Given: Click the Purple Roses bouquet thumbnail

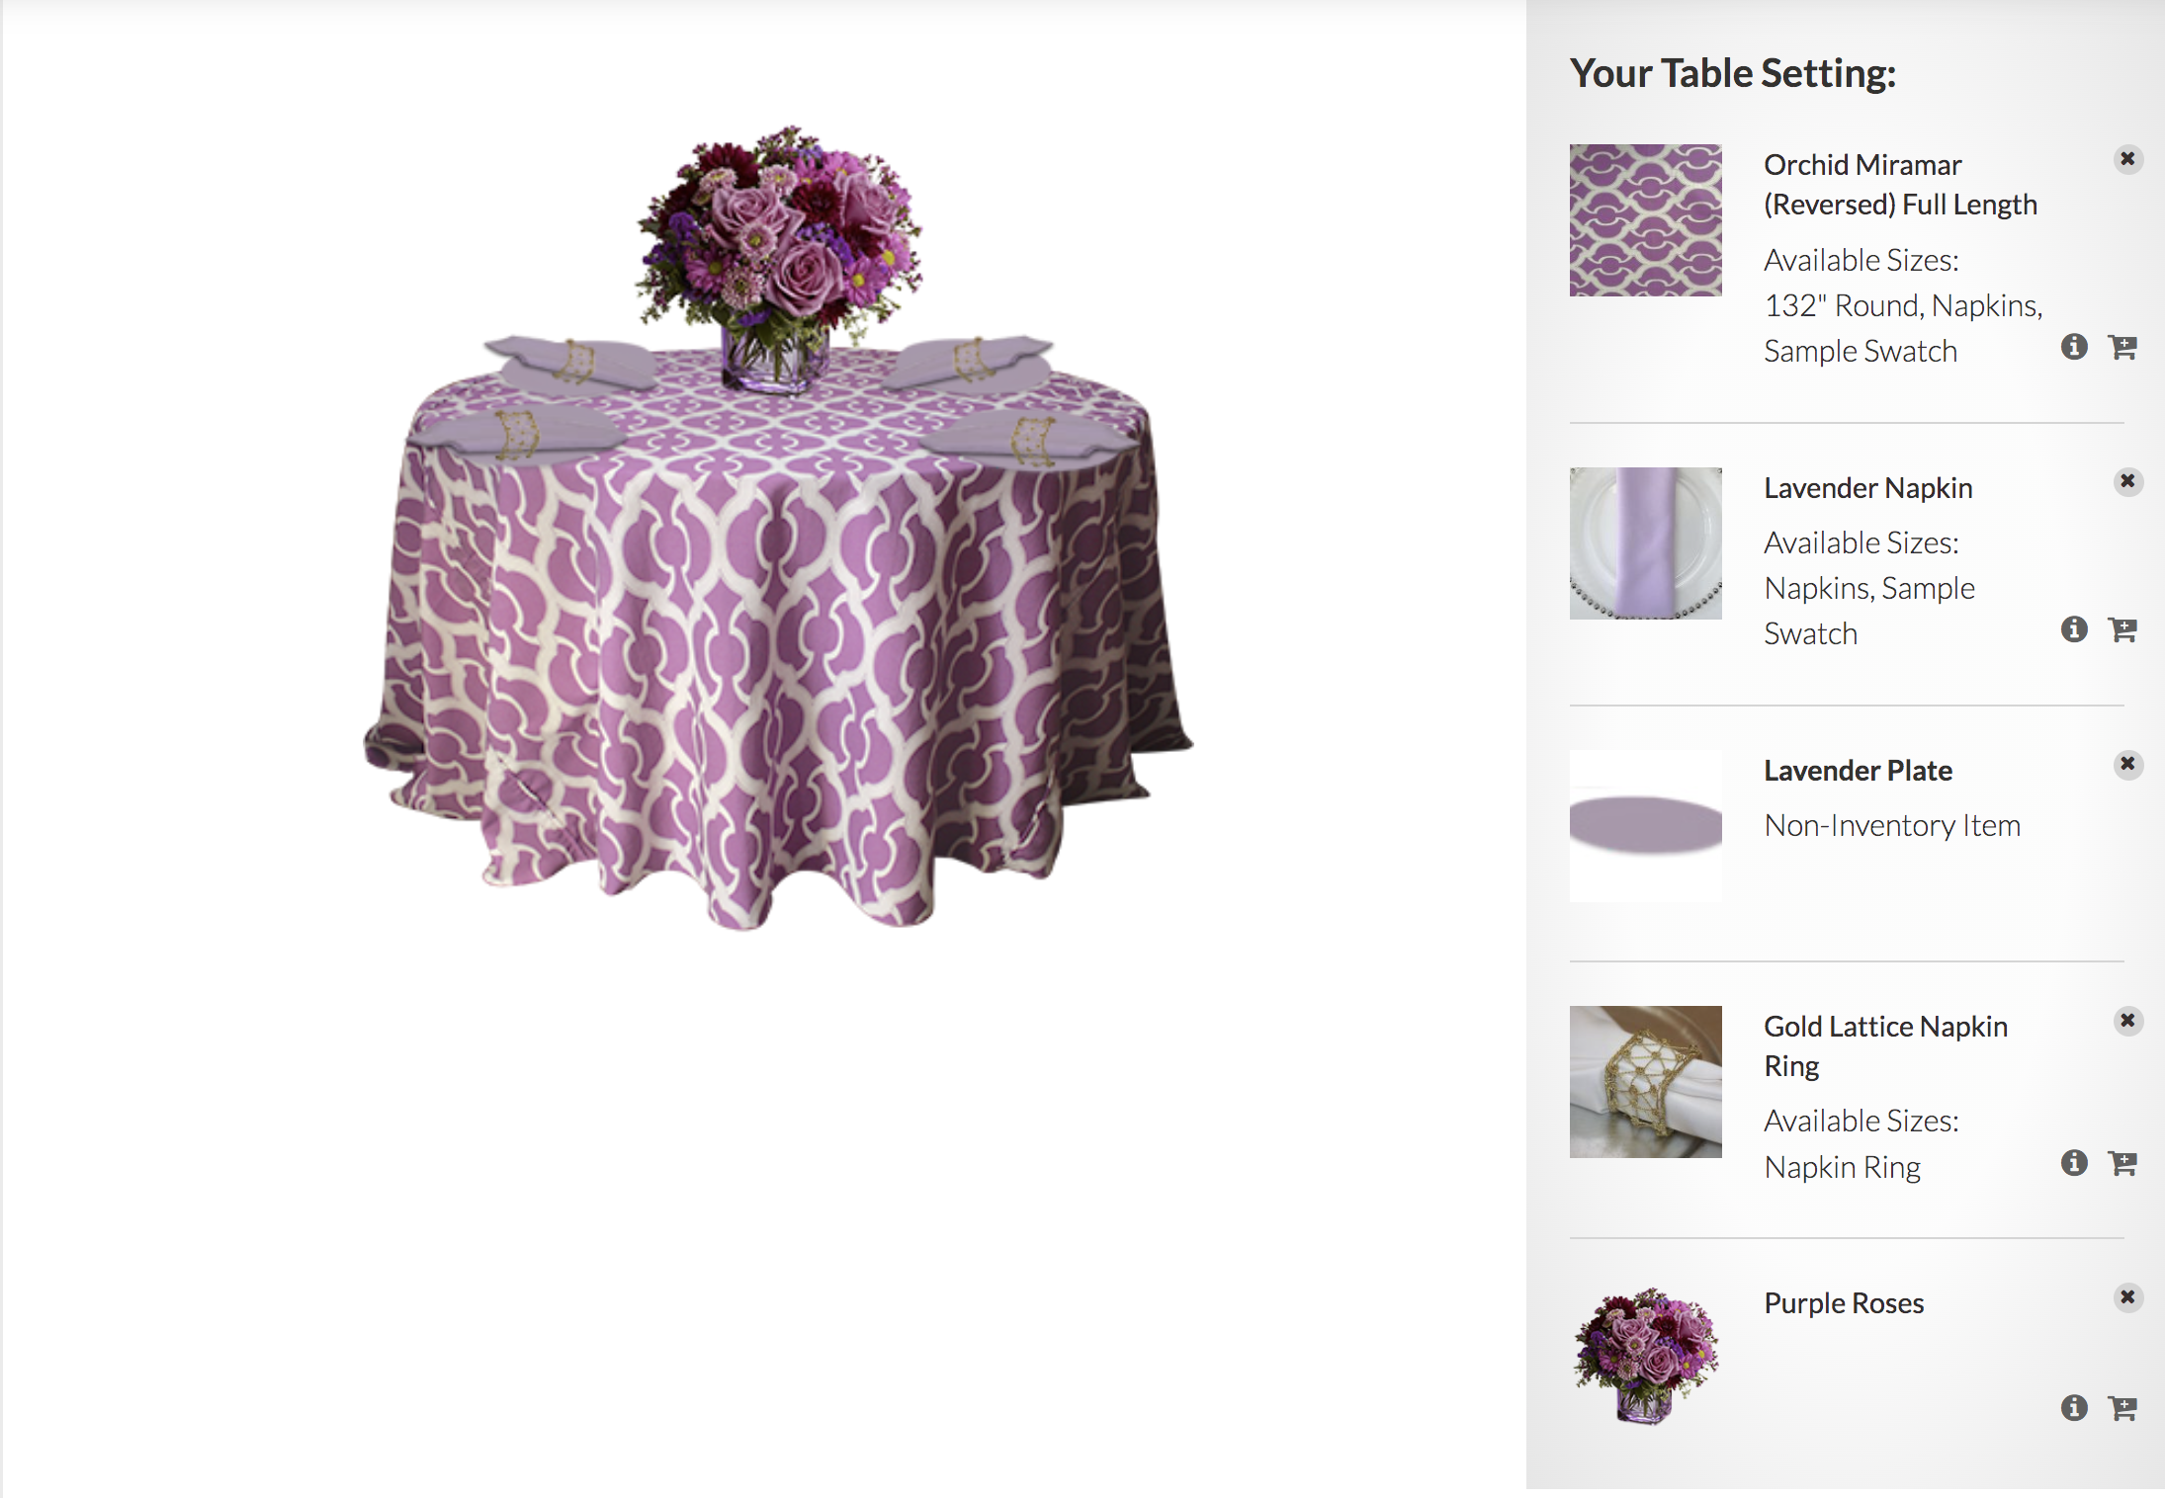Looking at the screenshot, I should point(1645,1356).
